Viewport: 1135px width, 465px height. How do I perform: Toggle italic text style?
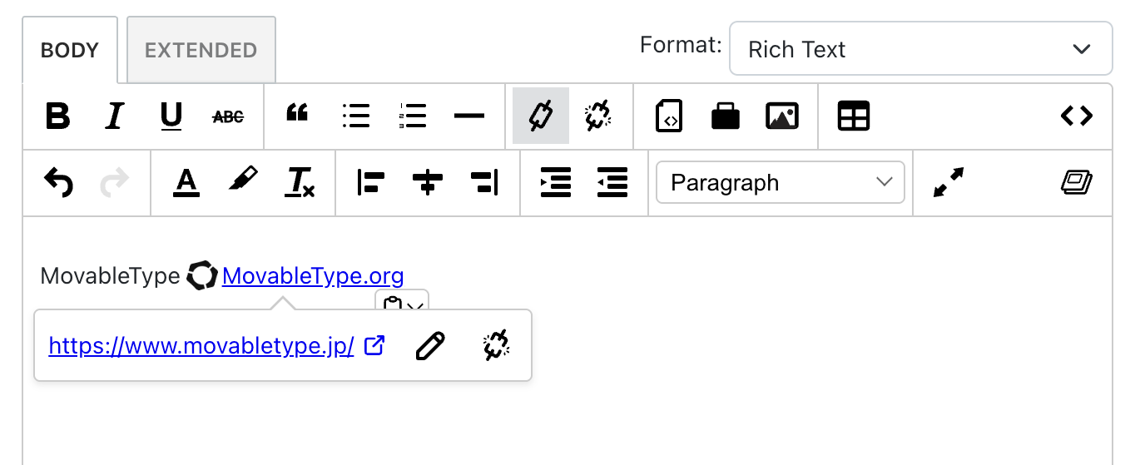pyautogui.click(x=114, y=116)
